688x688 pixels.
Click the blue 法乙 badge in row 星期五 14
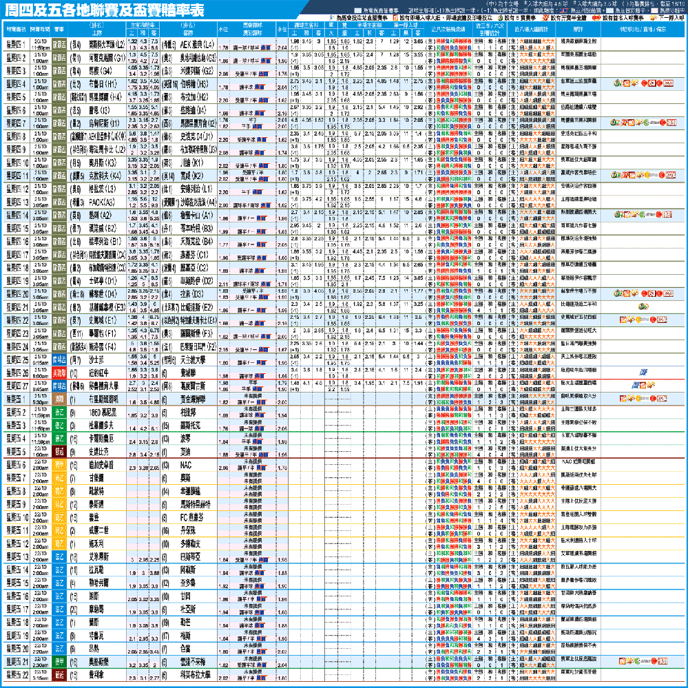click(60, 569)
